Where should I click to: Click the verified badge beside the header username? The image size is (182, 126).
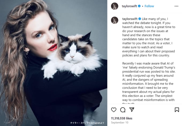[139, 6]
